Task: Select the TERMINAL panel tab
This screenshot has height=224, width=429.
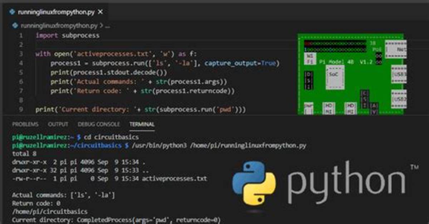Action: pos(142,124)
